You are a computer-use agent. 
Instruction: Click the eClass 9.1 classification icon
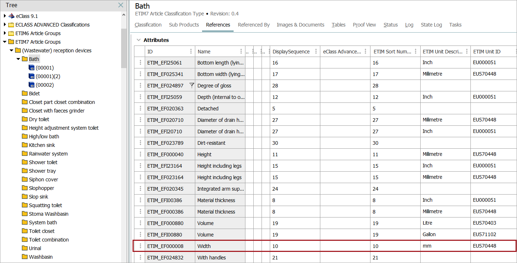(11, 16)
